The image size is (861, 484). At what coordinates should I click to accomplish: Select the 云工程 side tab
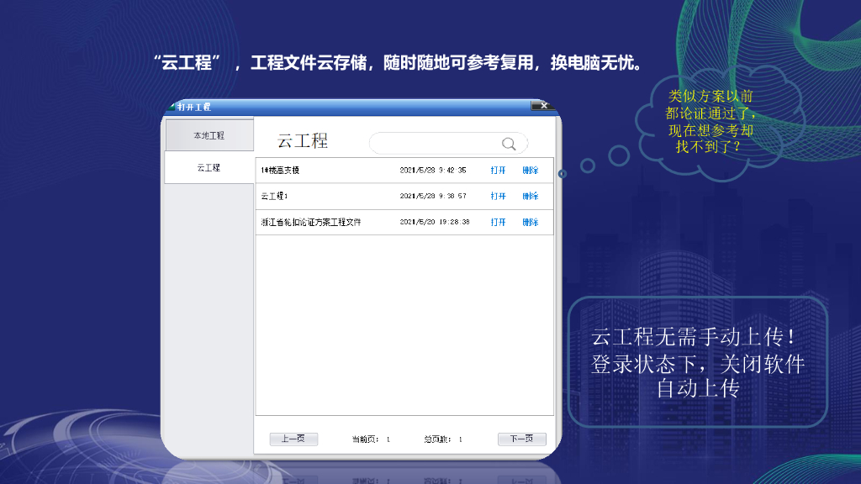tap(209, 168)
